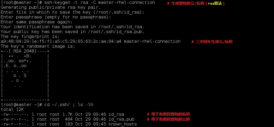The image size is (274, 127).
Task: Click the "Your identification has been saved" line
Action: (x=72, y=27)
